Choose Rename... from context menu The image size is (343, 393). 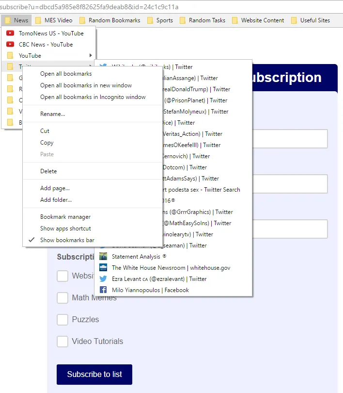93,114
